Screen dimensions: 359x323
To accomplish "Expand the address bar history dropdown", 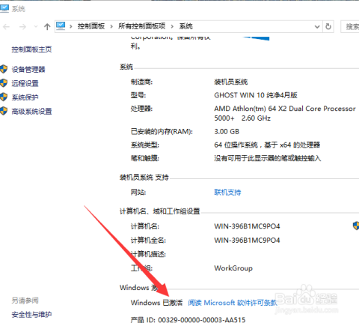I will (317, 26).
